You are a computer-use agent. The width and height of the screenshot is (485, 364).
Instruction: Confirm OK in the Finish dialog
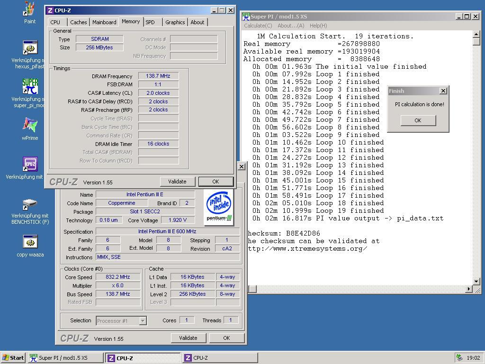418,120
